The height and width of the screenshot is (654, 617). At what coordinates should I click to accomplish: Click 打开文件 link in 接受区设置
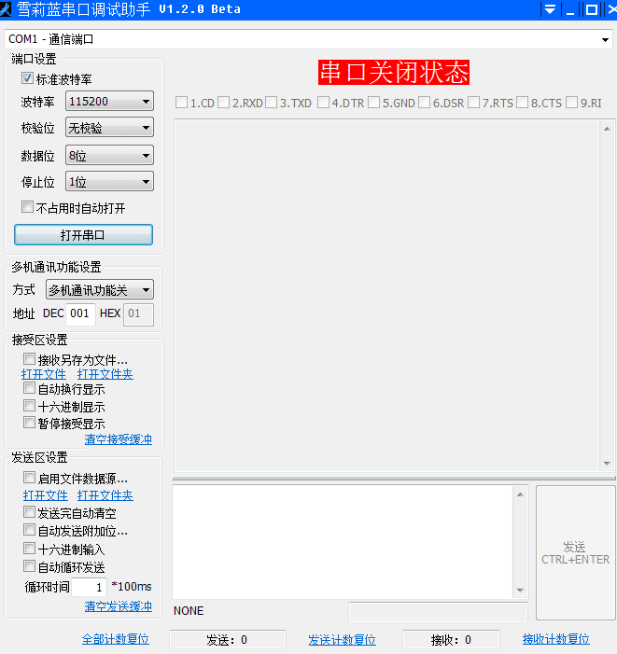coord(44,374)
